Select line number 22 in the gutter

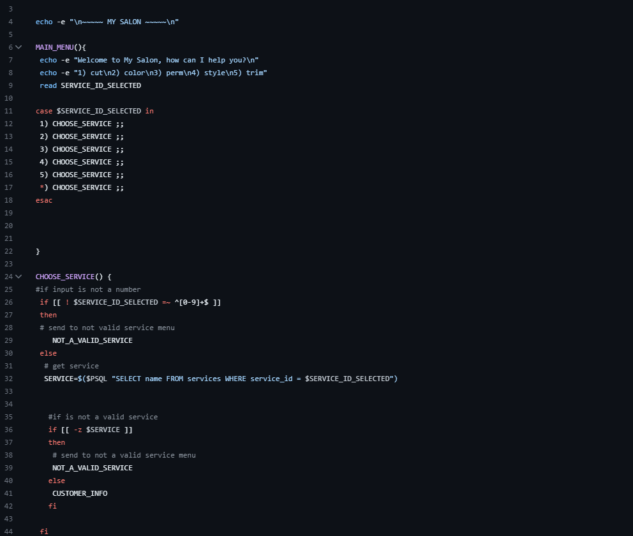point(8,251)
